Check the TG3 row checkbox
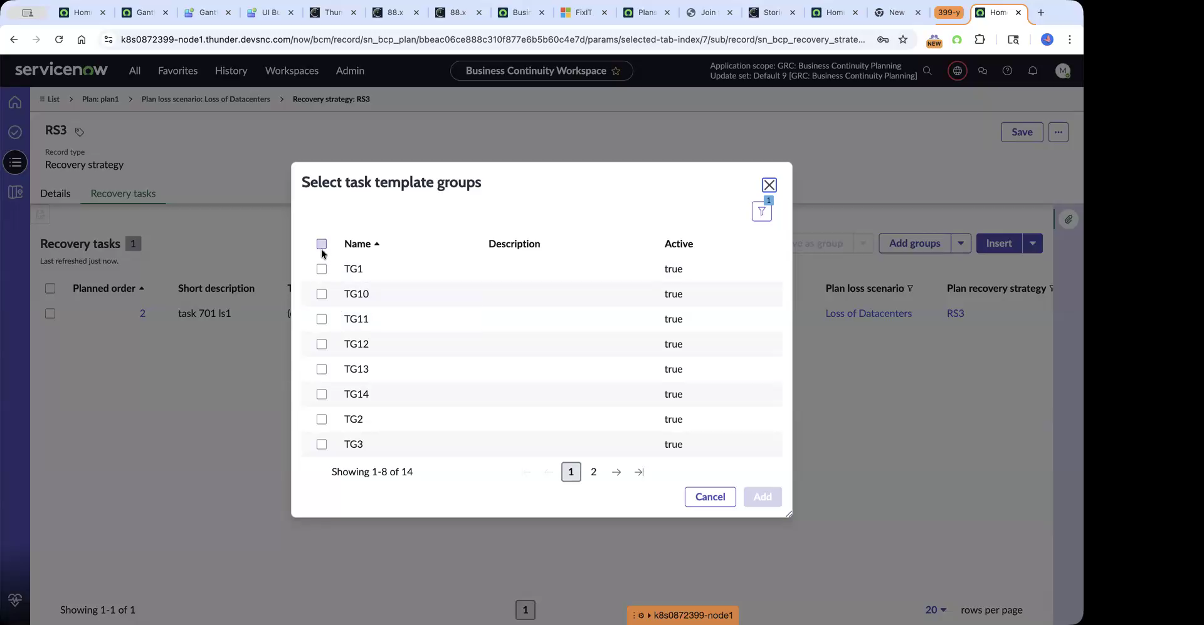Image resolution: width=1204 pixels, height=625 pixels. (x=322, y=444)
